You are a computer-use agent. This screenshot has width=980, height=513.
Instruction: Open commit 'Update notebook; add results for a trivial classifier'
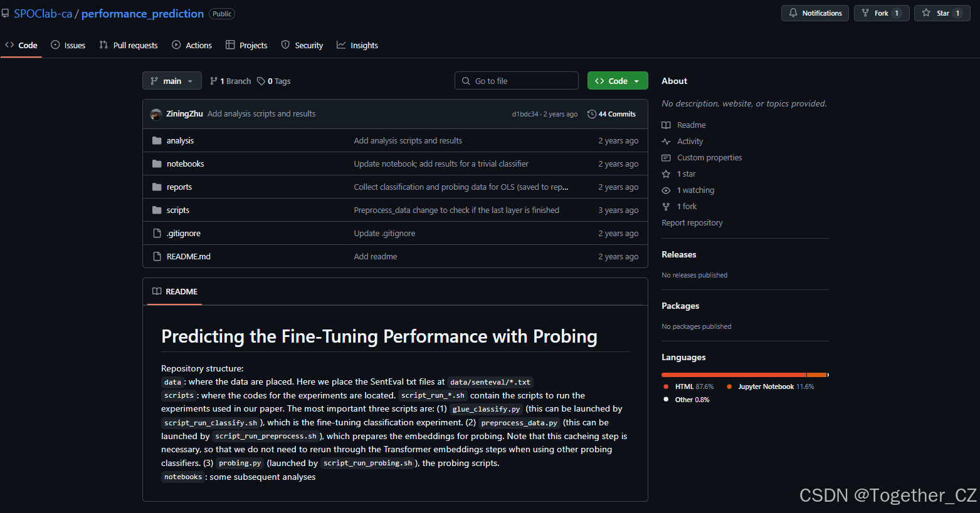pos(441,163)
